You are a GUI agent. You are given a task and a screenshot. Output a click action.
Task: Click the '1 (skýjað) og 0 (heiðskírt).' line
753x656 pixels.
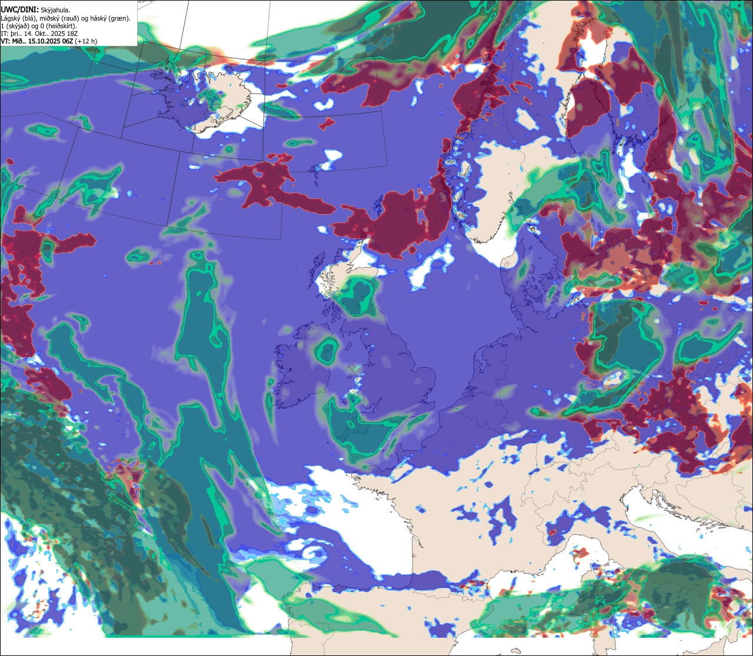(38, 26)
